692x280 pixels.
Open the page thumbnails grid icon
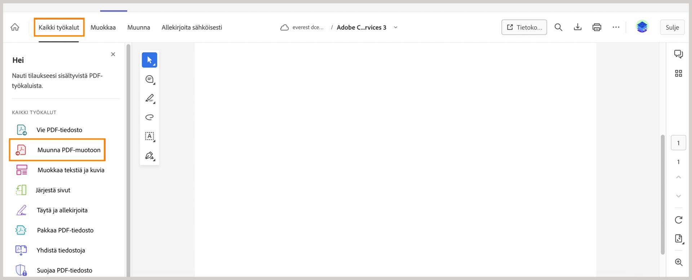pos(678,73)
